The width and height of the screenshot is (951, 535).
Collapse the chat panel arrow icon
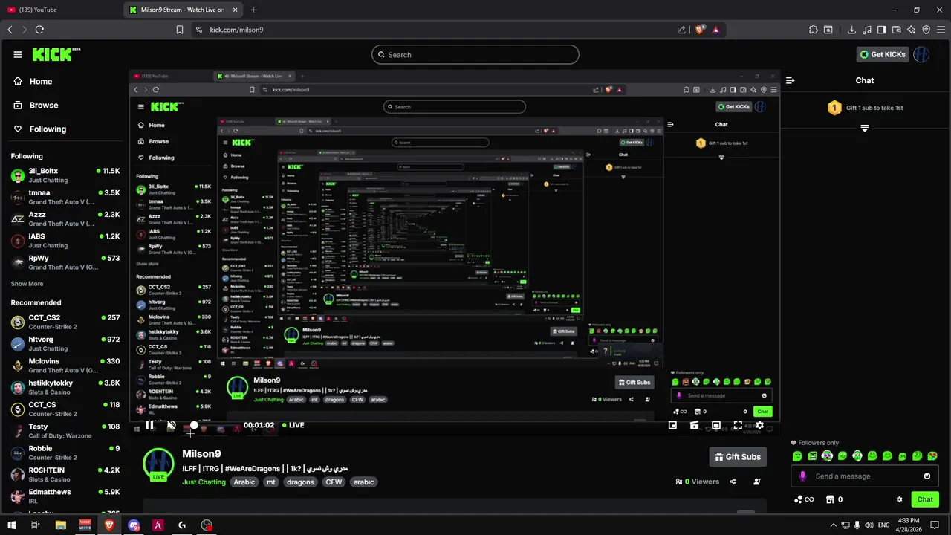point(791,80)
